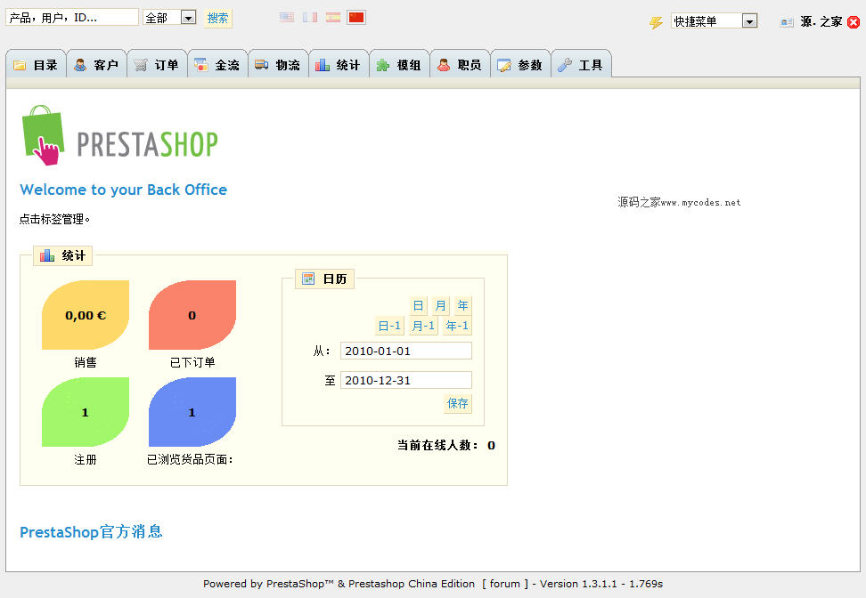Image resolution: width=866 pixels, height=598 pixels.
Task: Go to the 参数 preferences tab
Action: coord(521,65)
